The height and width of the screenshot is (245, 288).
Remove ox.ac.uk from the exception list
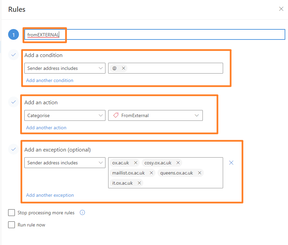click(136, 163)
